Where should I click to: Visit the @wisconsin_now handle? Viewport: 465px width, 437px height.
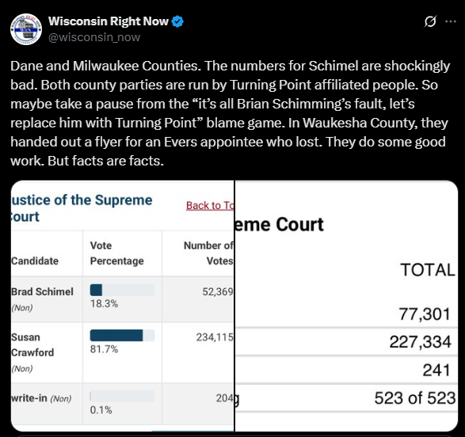(94, 37)
